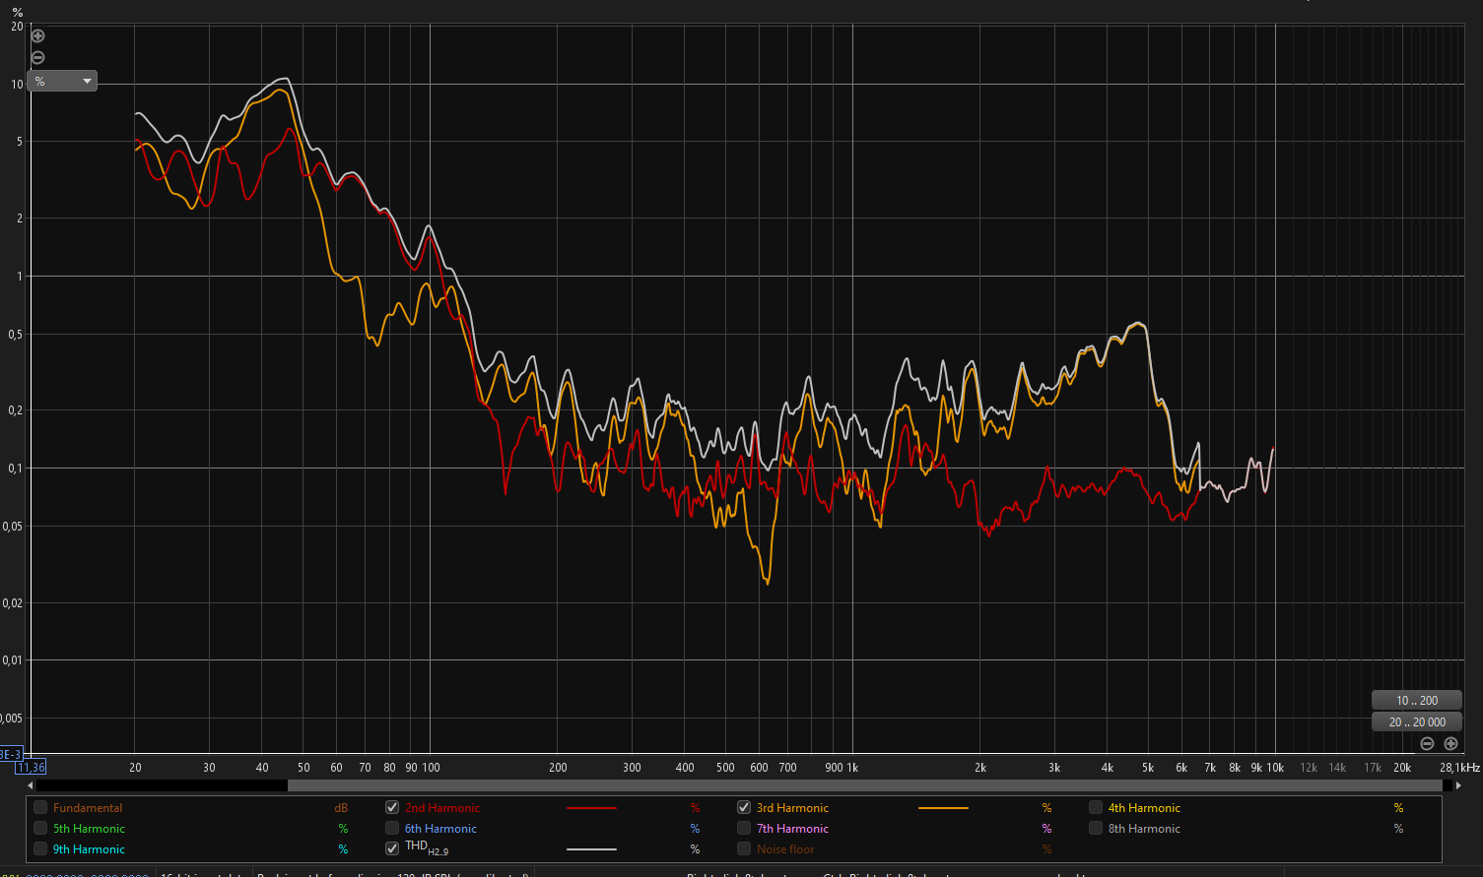
Task: Click the 2nd Harmonic red line swatch
Action: pos(592,808)
